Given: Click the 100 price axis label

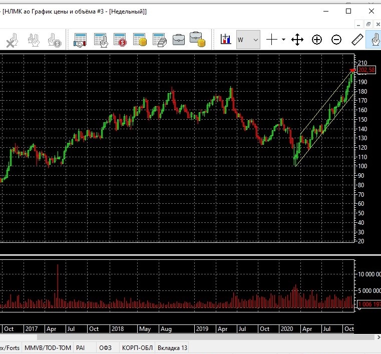Looking at the screenshot, I should (x=362, y=166).
